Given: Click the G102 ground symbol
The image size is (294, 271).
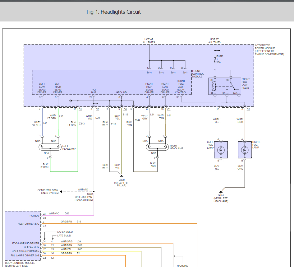Looking at the screenshot, I should point(221,192).
